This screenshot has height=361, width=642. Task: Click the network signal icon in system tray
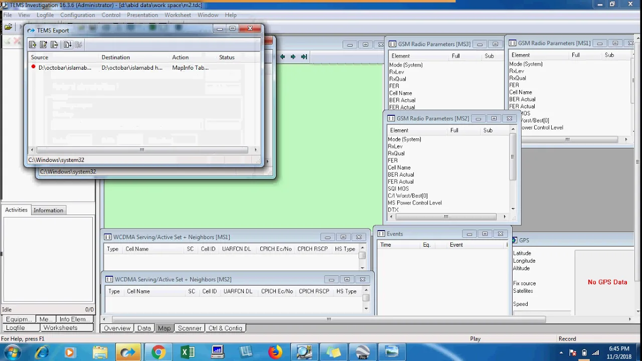pyautogui.click(x=595, y=352)
